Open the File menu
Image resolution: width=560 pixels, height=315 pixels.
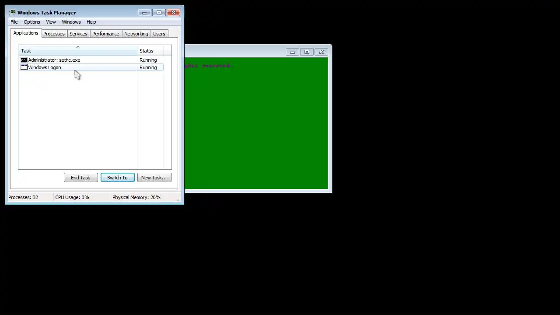(14, 22)
